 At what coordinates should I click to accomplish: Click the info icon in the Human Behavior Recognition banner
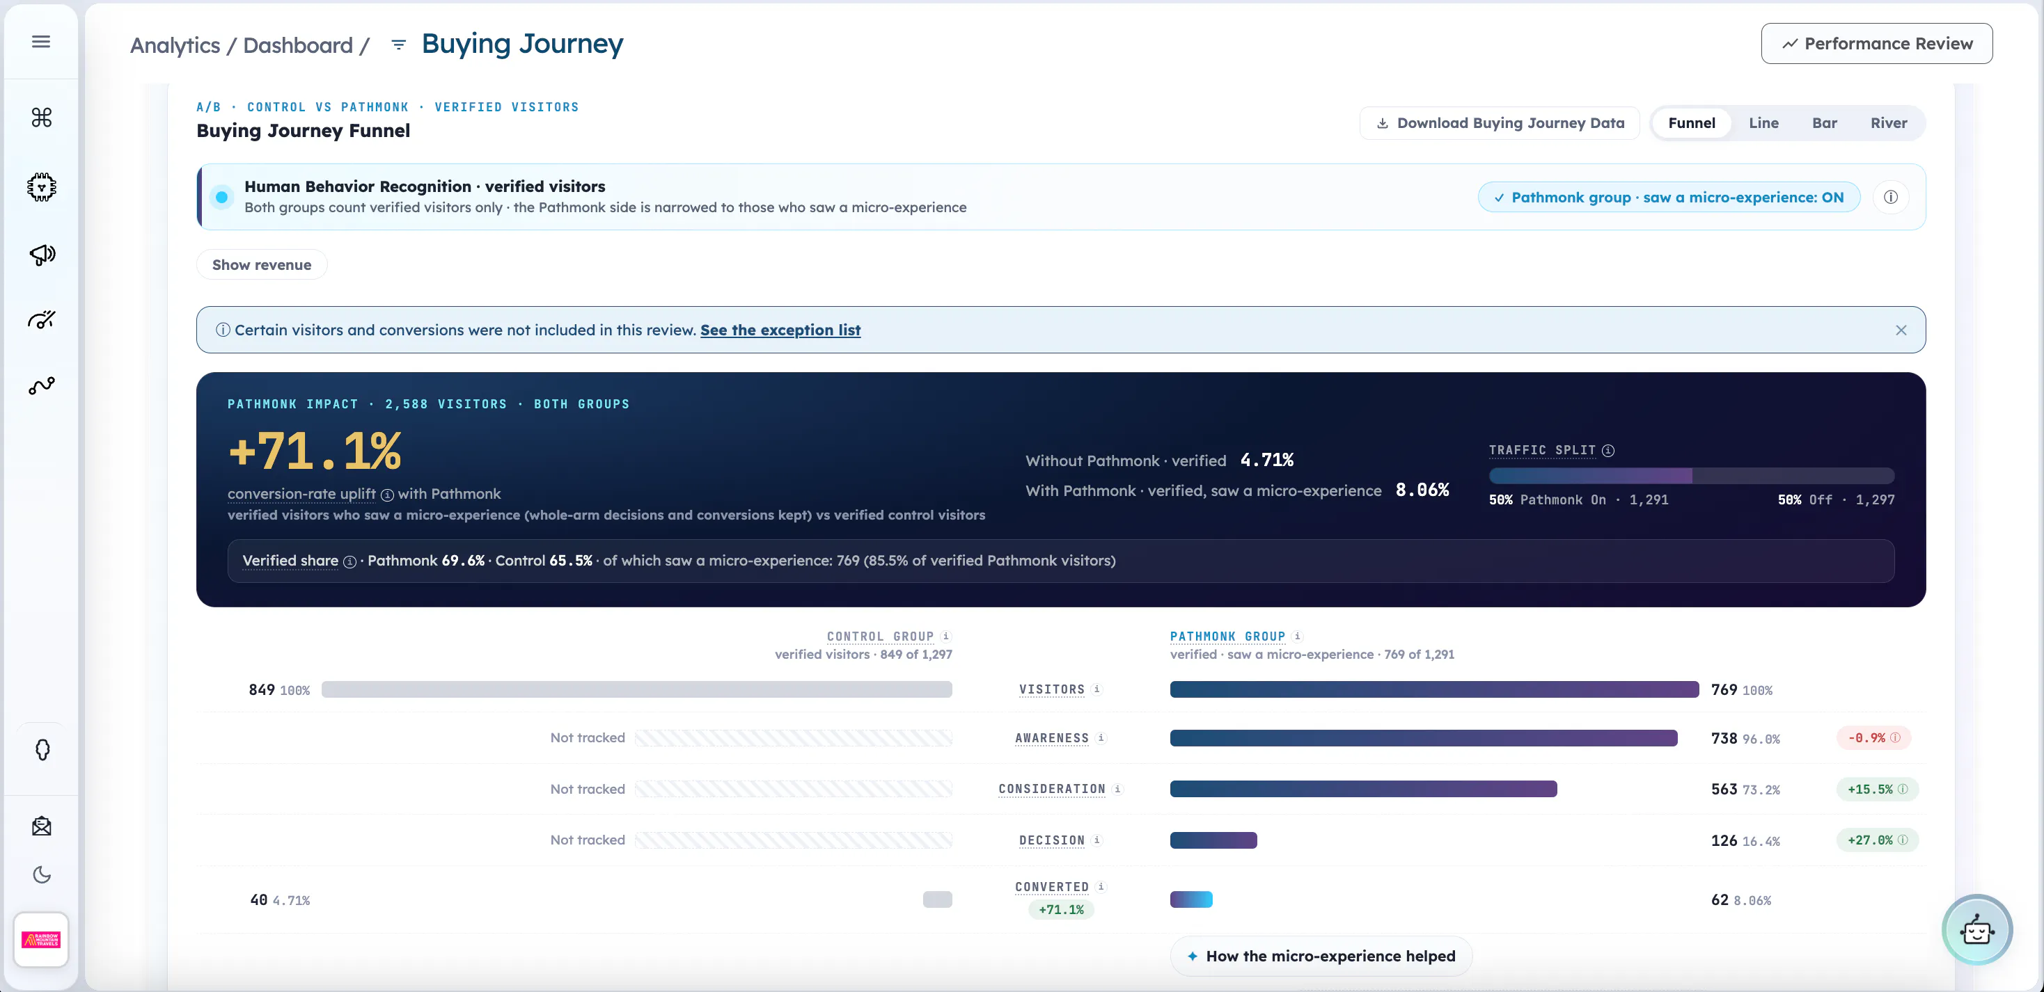pos(1891,198)
